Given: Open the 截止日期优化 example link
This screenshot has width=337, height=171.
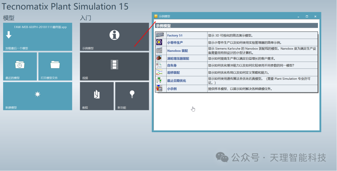Looking at the screenshot, I should [177, 81].
